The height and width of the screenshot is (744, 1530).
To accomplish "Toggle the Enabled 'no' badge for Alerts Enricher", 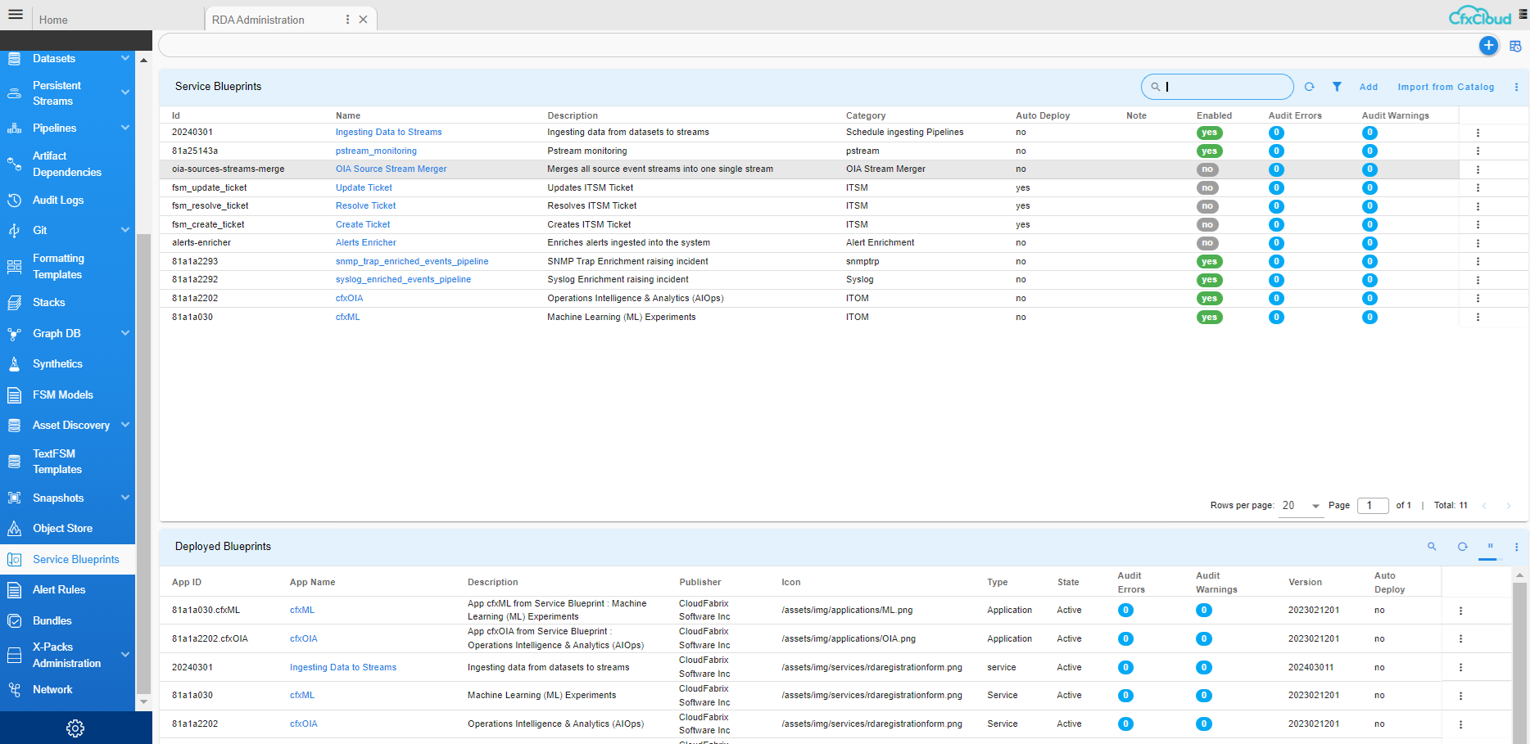I will pos(1207,243).
